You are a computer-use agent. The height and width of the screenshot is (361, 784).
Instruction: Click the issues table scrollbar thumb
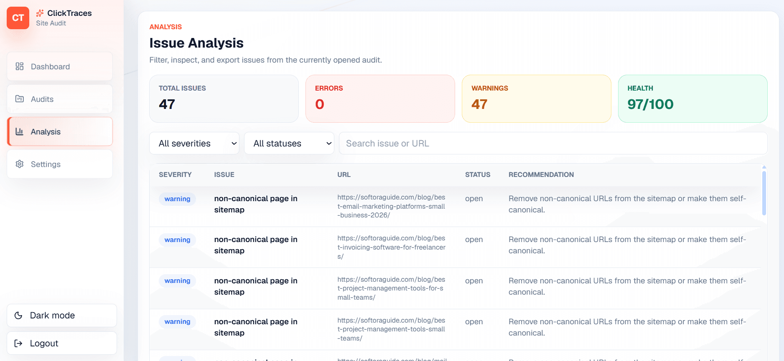pos(764,193)
